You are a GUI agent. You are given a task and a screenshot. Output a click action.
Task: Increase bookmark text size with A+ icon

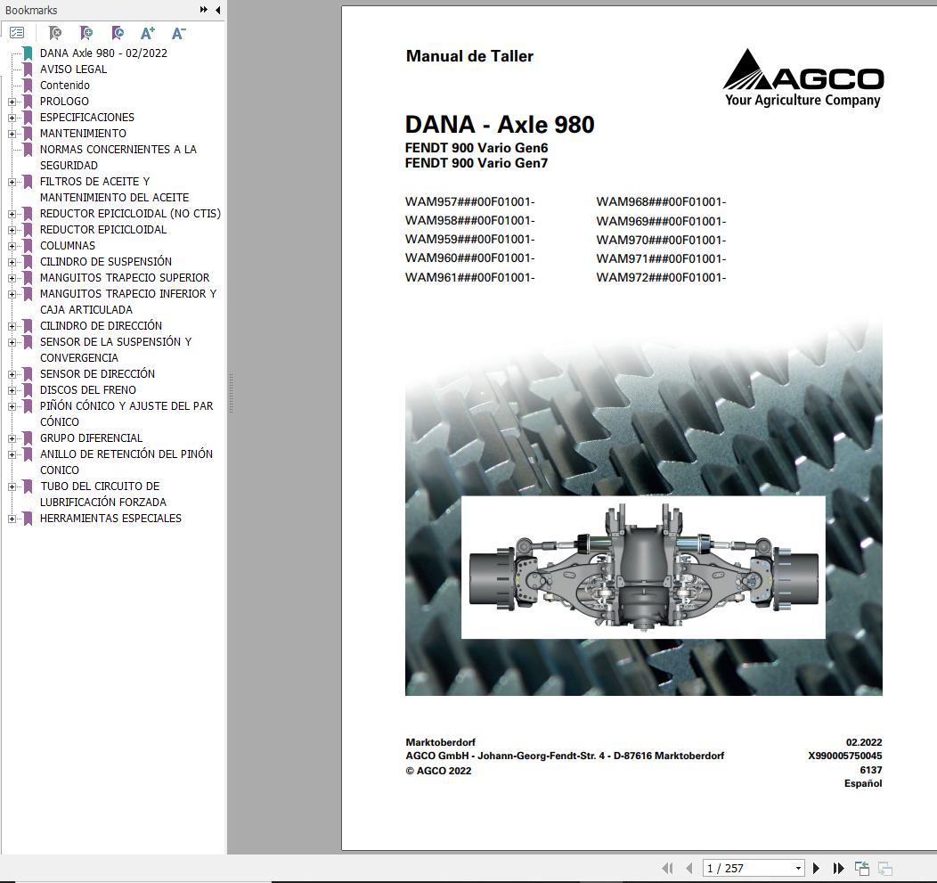click(148, 33)
